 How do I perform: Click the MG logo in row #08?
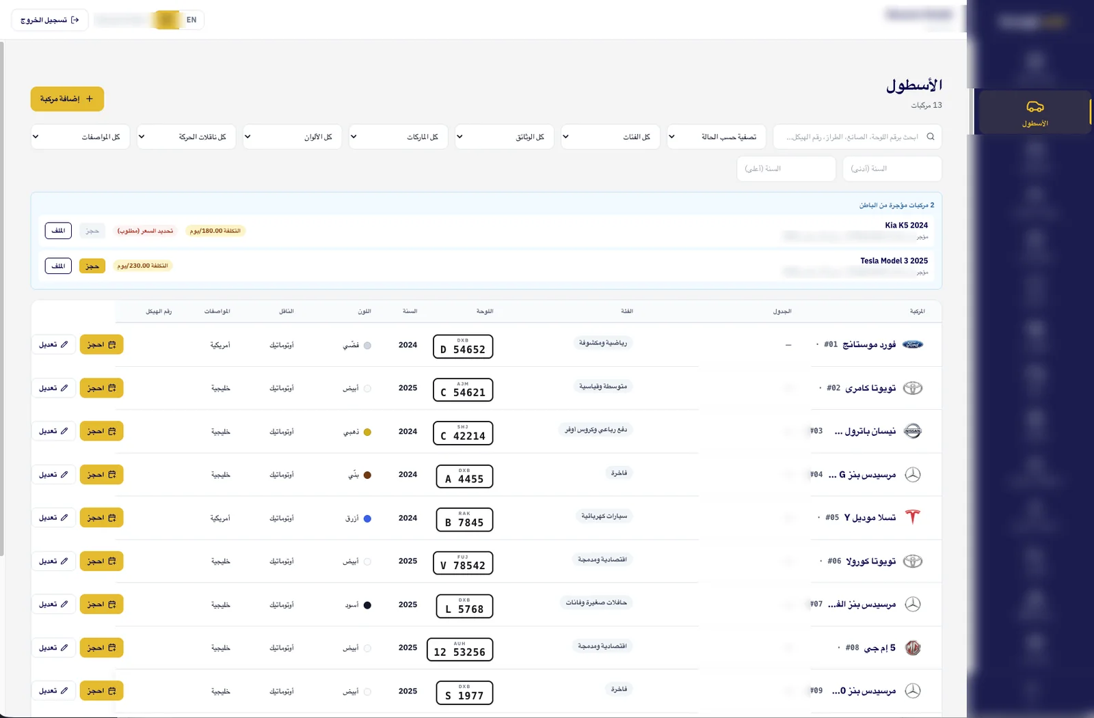[913, 648]
